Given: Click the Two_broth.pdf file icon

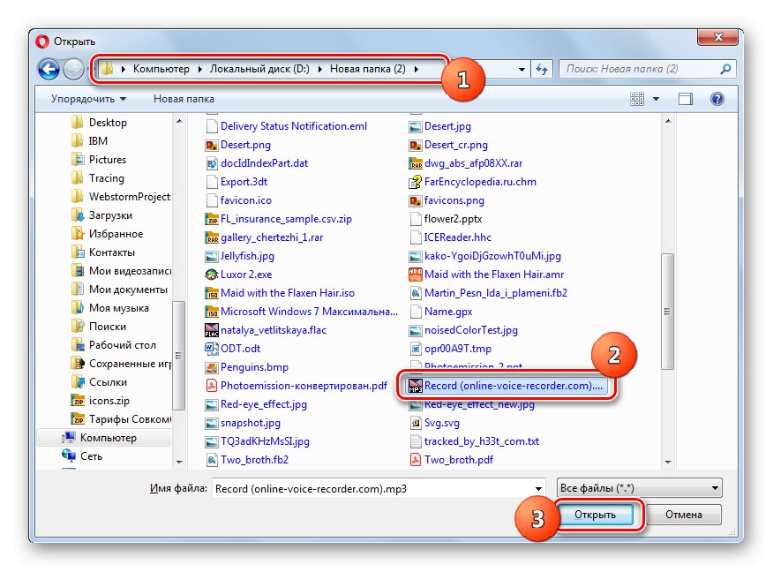Looking at the screenshot, I should pos(416,460).
